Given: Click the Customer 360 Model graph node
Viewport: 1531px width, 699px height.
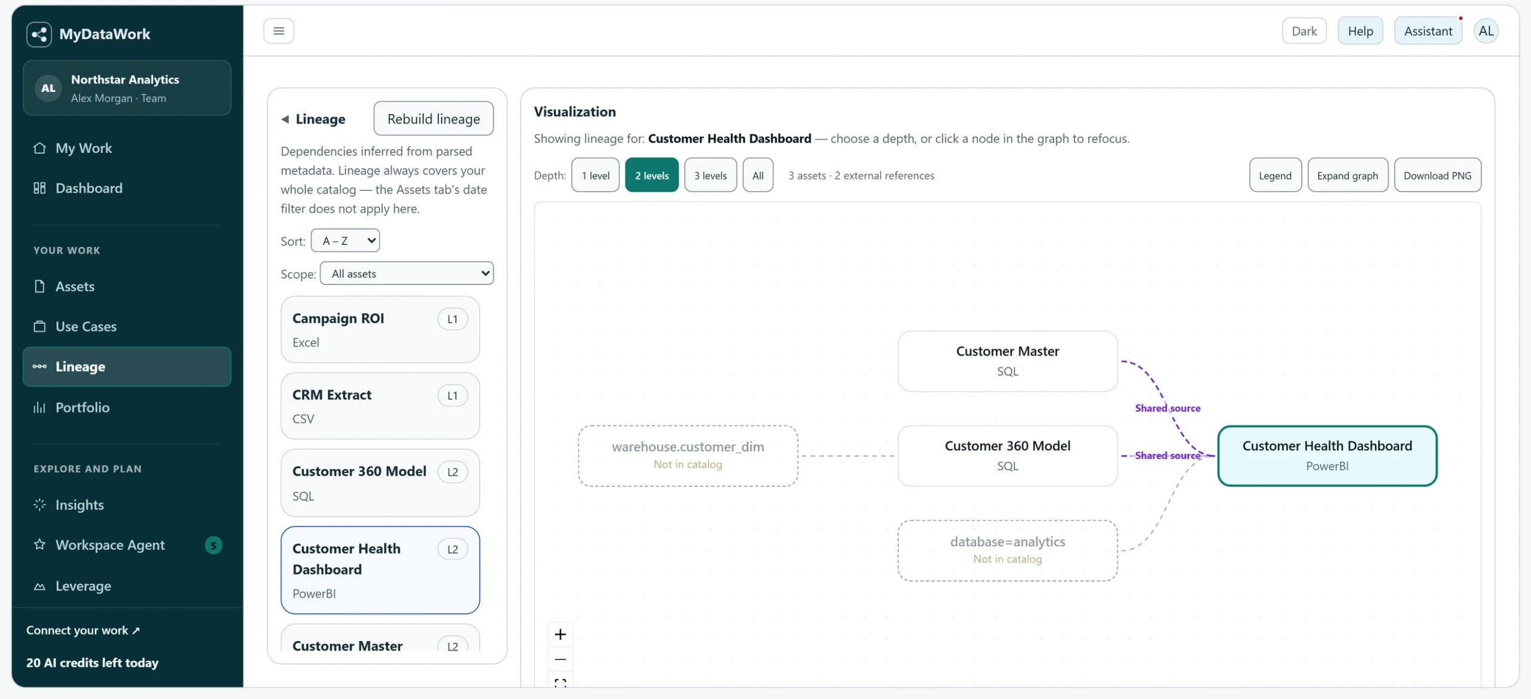Looking at the screenshot, I should pos(1008,456).
